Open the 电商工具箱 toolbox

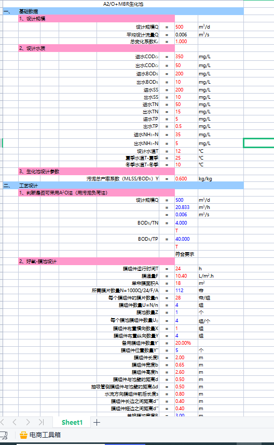[x=40, y=435]
